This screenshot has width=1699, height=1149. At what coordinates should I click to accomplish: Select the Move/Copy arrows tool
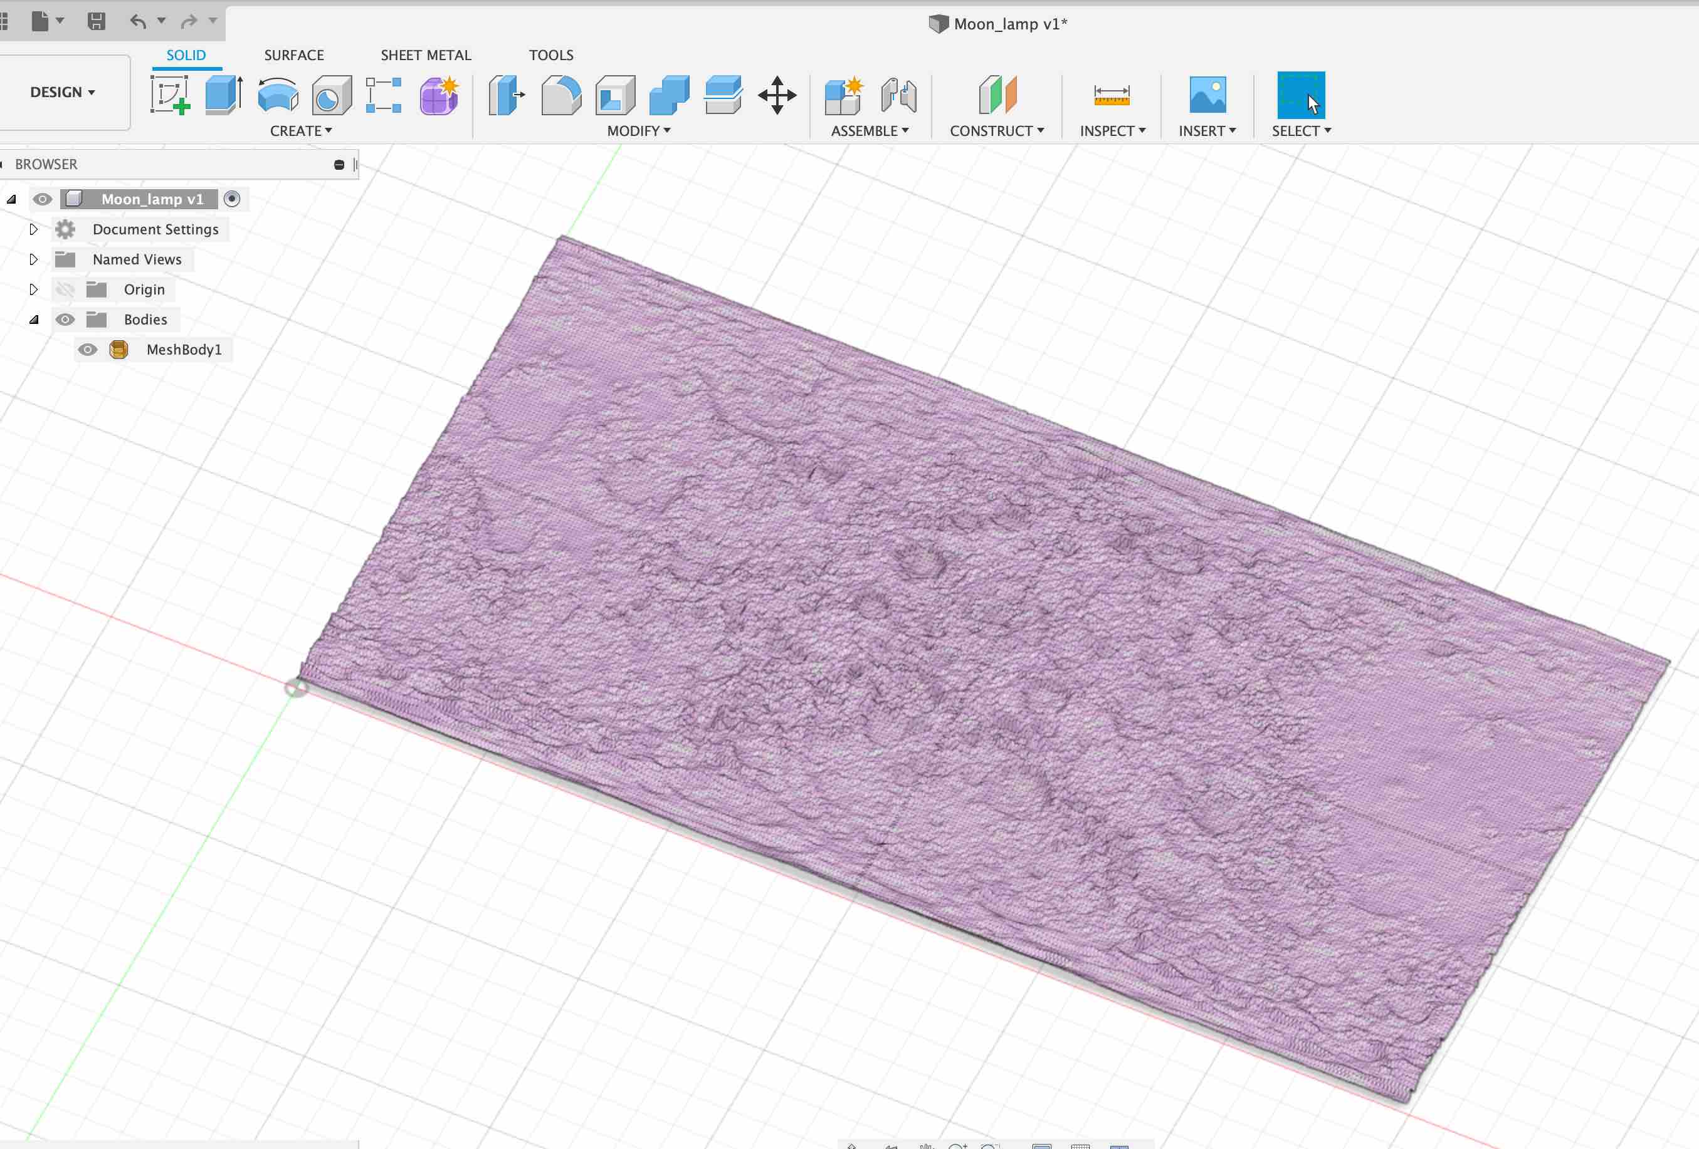click(x=777, y=95)
